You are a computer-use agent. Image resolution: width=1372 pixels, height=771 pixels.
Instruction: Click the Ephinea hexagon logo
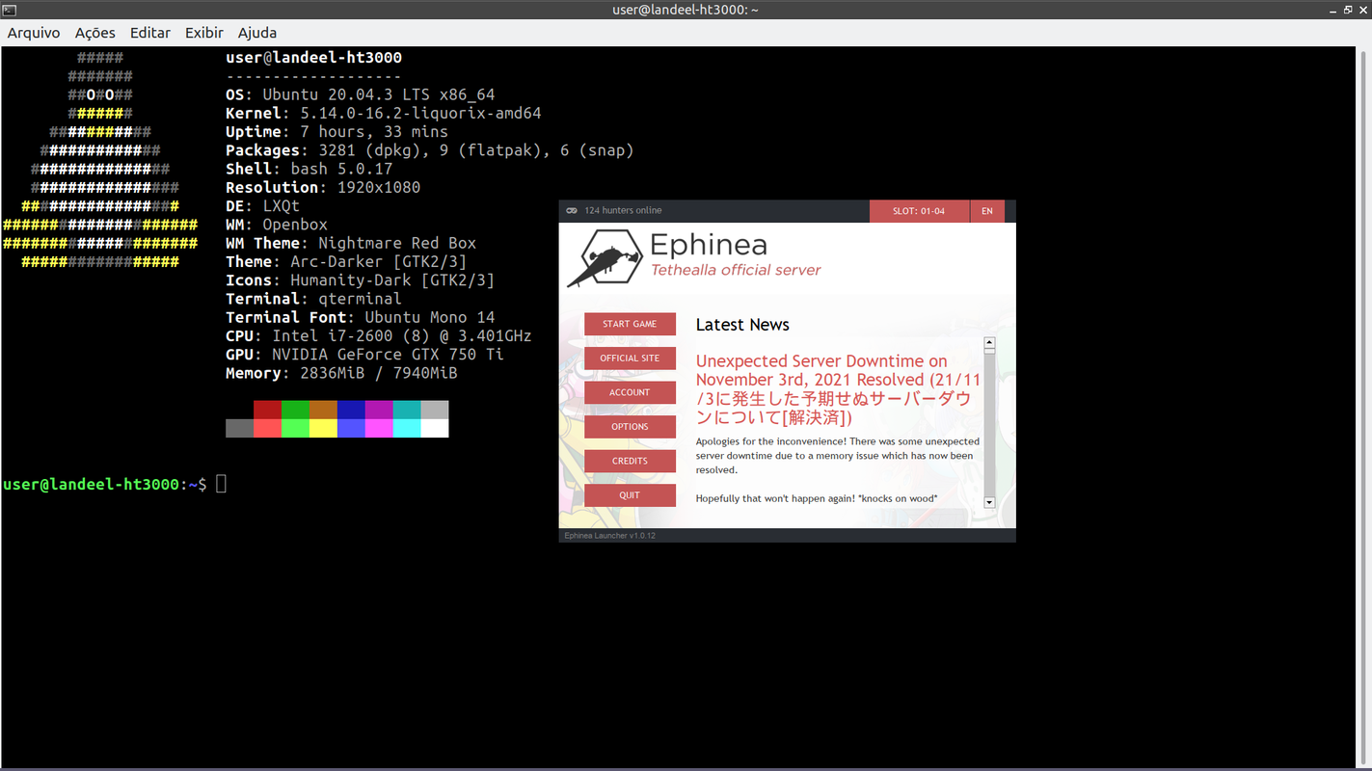click(605, 257)
